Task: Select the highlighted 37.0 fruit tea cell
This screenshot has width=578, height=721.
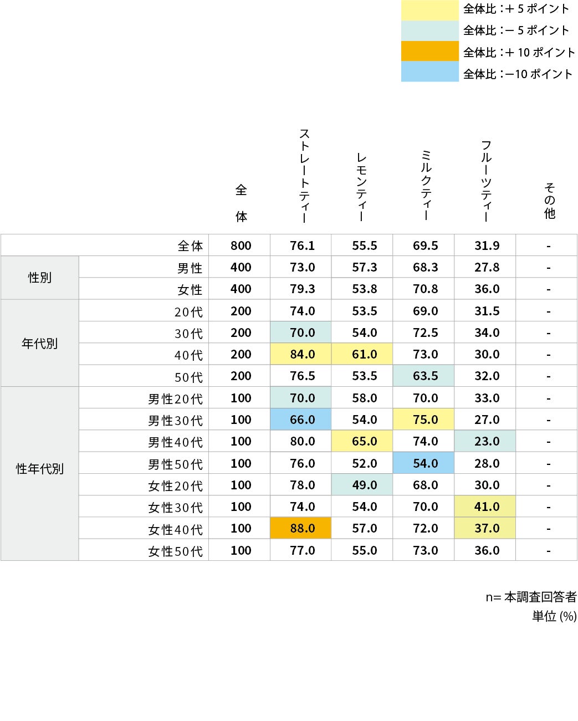Action: (485, 528)
